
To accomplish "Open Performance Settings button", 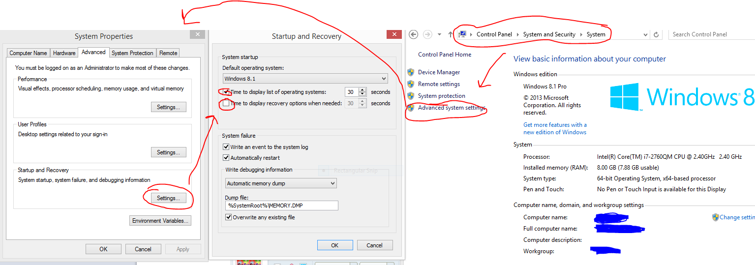I will tap(168, 107).
